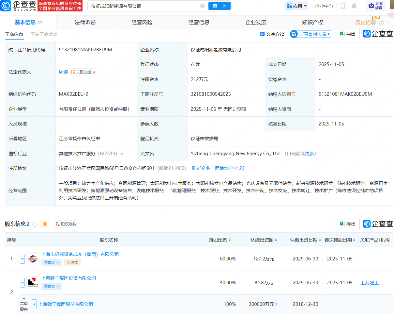Click the 查一下 search button
This screenshot has height=315, width=394.
tap(219, 6)
